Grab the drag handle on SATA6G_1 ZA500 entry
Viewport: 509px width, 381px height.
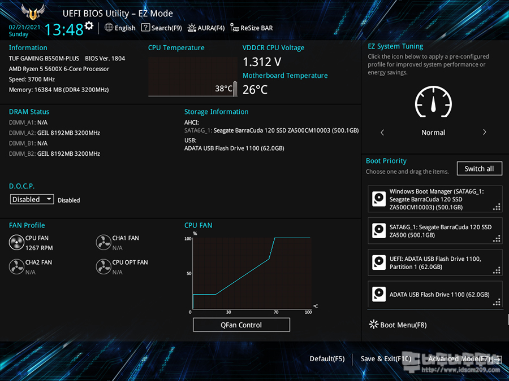pyautogui.click(x=497, y=239)
